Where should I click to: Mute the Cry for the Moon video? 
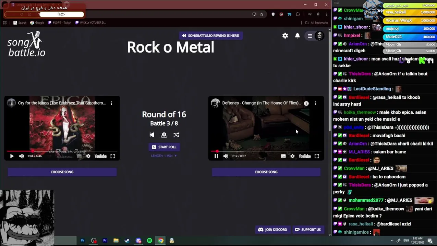(x=22, y=156)
